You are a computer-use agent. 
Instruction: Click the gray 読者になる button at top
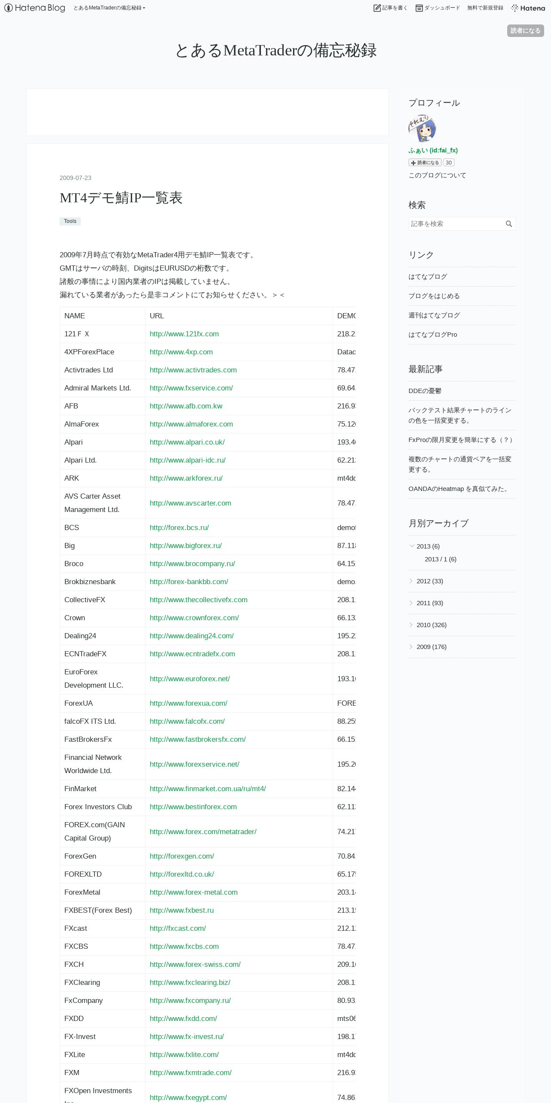[525, 30]
